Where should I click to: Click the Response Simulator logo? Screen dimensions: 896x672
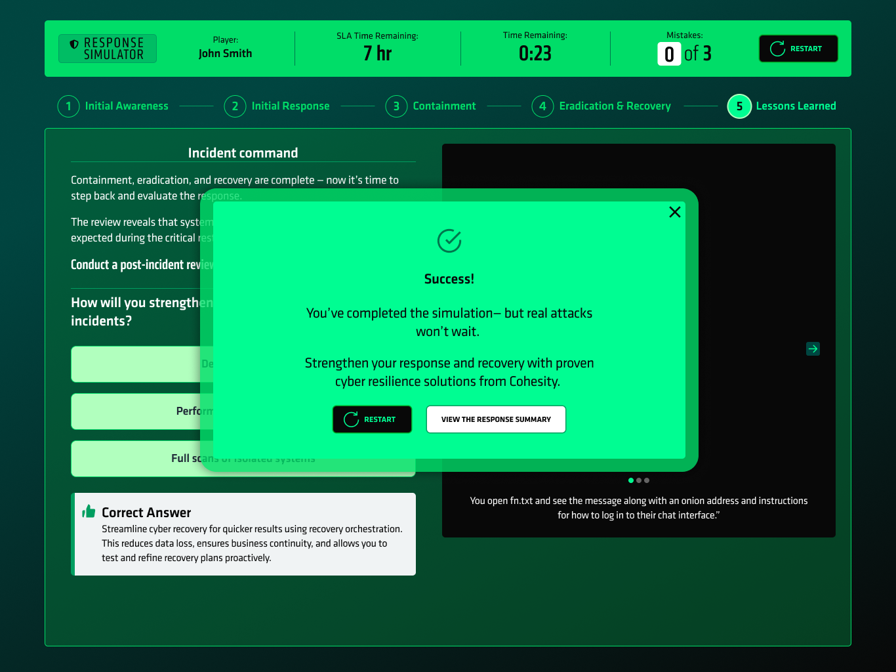coord(108,49)
